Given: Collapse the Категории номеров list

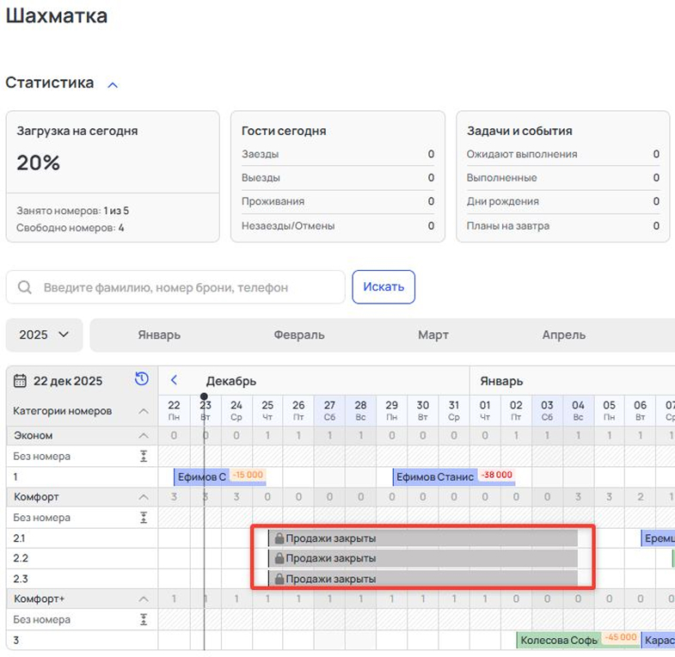Looking at the screenshot, I should (x=144, y=411).
